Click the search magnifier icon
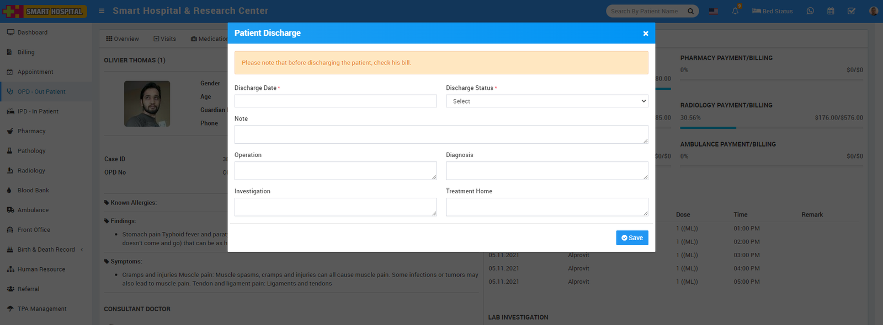This screenshot has height=325, width=883. [x=691, y=11]
